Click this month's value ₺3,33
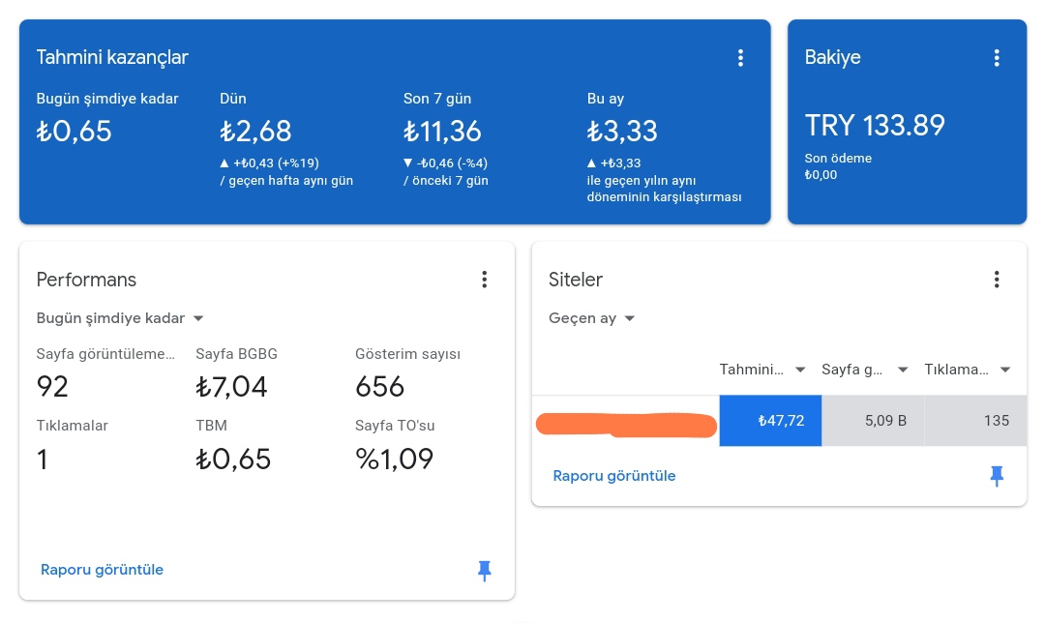This screenshot has width=1045, height=623. 622,131
